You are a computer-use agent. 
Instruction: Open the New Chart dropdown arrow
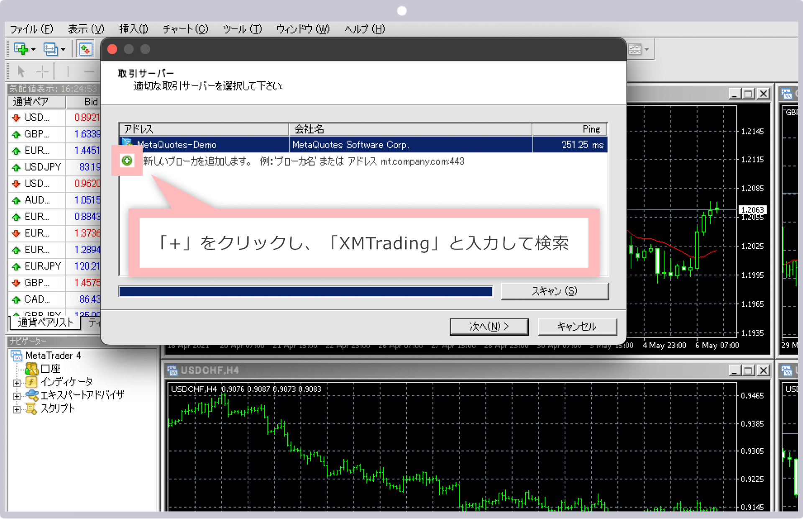33,50
